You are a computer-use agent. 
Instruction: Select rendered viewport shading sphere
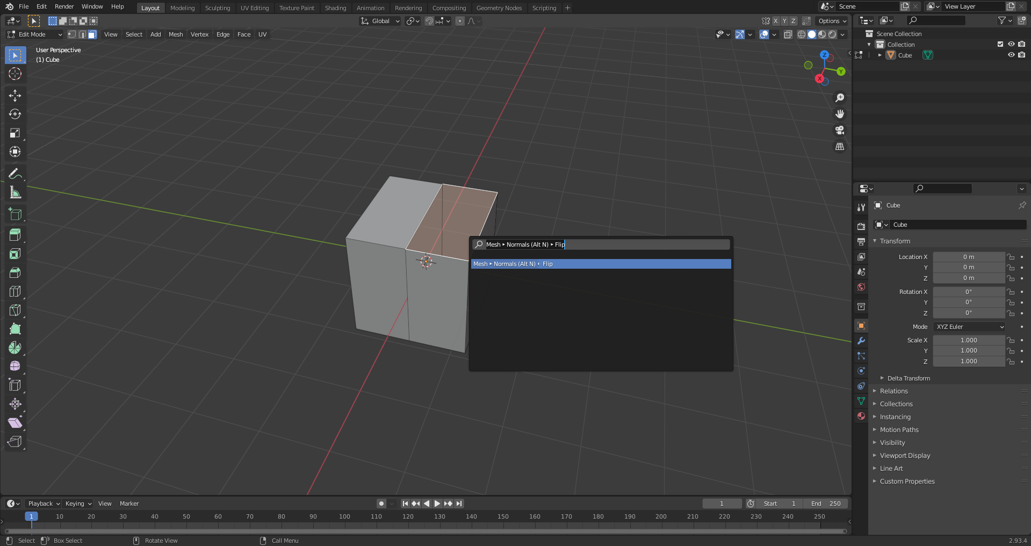pos(832,34)
